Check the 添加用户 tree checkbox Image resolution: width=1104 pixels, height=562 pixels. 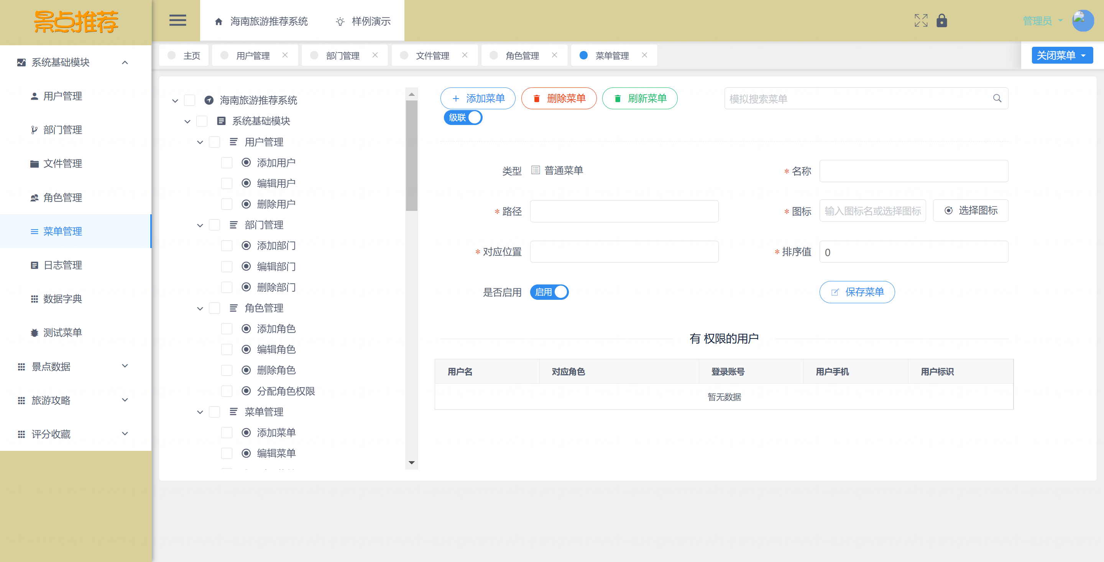tap(227, 163)
